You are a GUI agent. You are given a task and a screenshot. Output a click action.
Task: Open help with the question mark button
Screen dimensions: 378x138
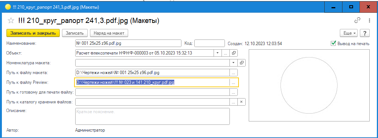tap(365, 33)
